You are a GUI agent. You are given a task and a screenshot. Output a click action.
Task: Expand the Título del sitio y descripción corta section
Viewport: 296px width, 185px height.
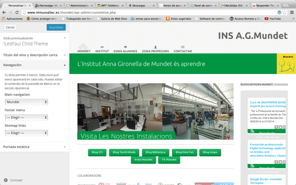pos(34,55)
